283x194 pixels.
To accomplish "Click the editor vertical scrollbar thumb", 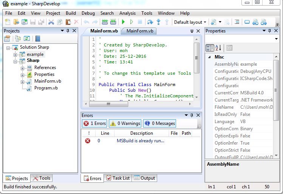I will [197, 58].
